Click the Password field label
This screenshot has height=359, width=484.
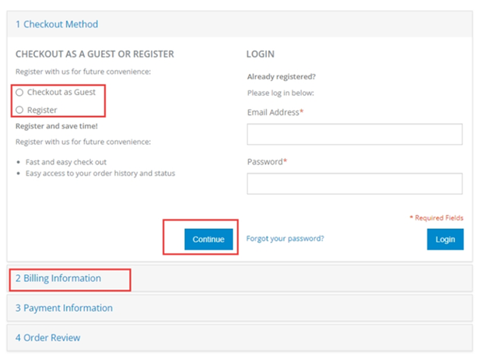point(265,161)
